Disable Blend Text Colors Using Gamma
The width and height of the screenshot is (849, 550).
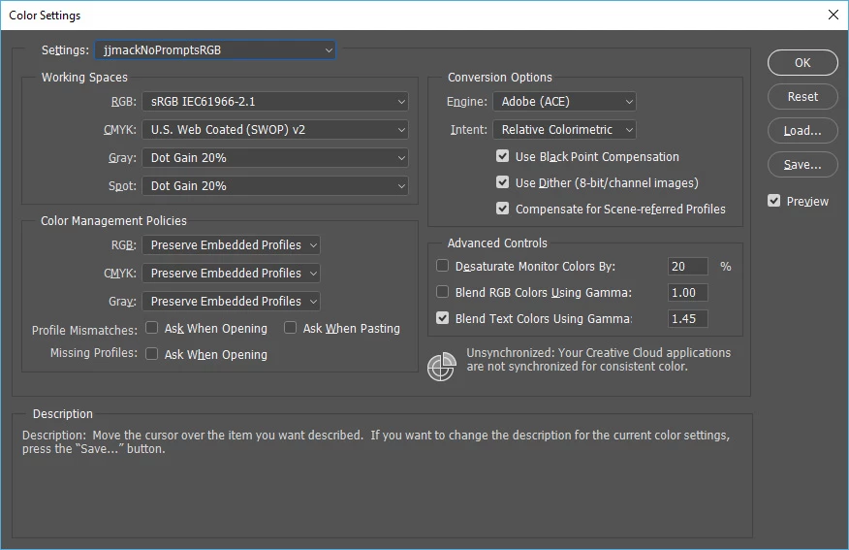(442, 317)
